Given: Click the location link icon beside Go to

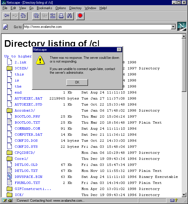Looking at the screenshot, I should (x=5, y=27).
